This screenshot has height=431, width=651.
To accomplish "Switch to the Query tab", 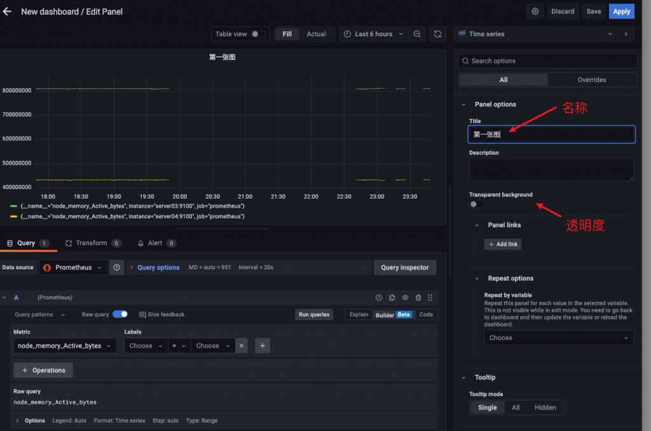I will (x=28, y=244).
